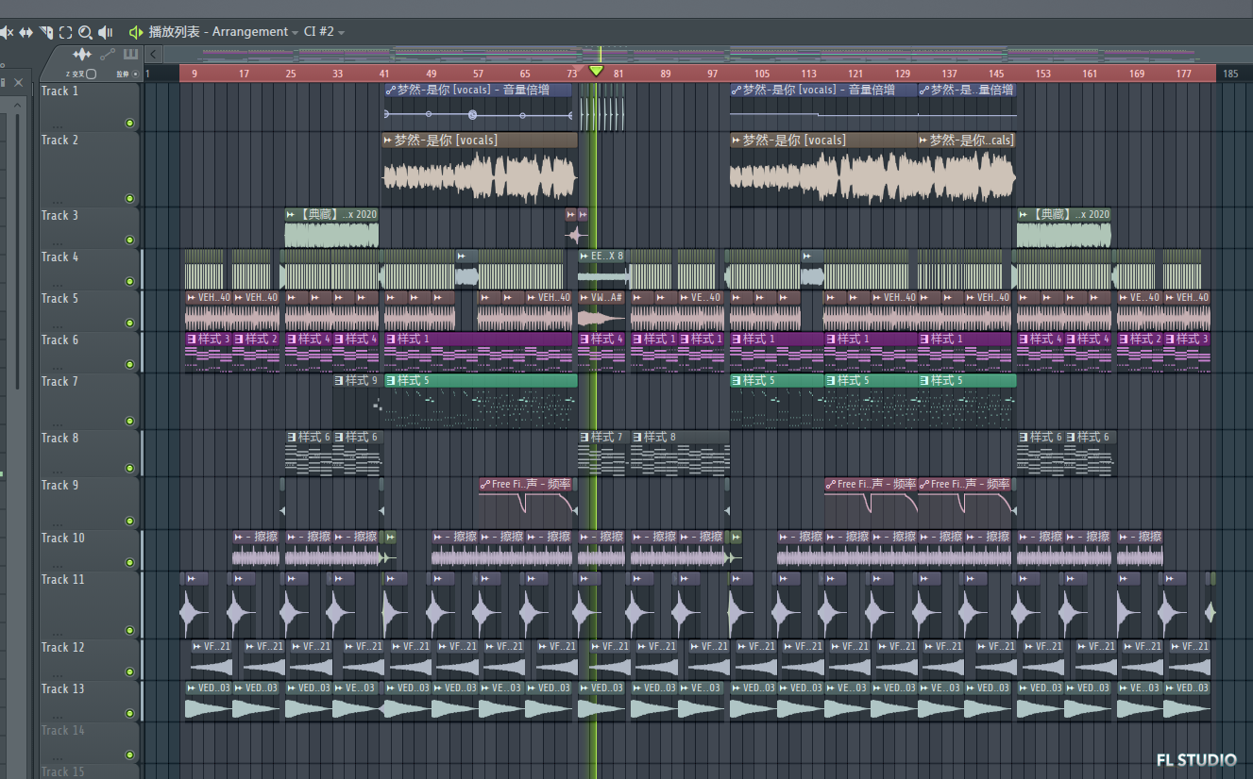Mute Track 1 with its green LED
The height and width of the screenshot is (779, 1253).
129,124
